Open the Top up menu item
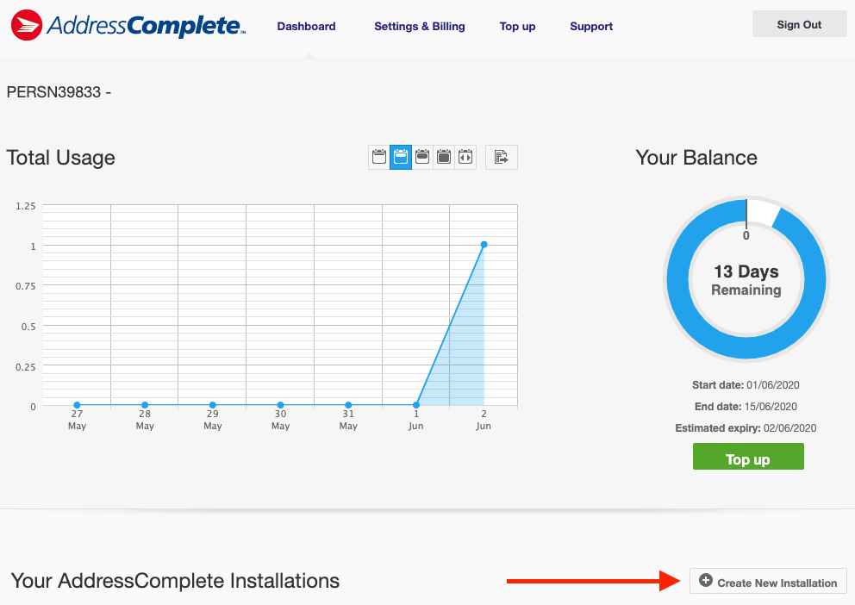The width and height of the screenshot is (855, 605). point(517,27)
